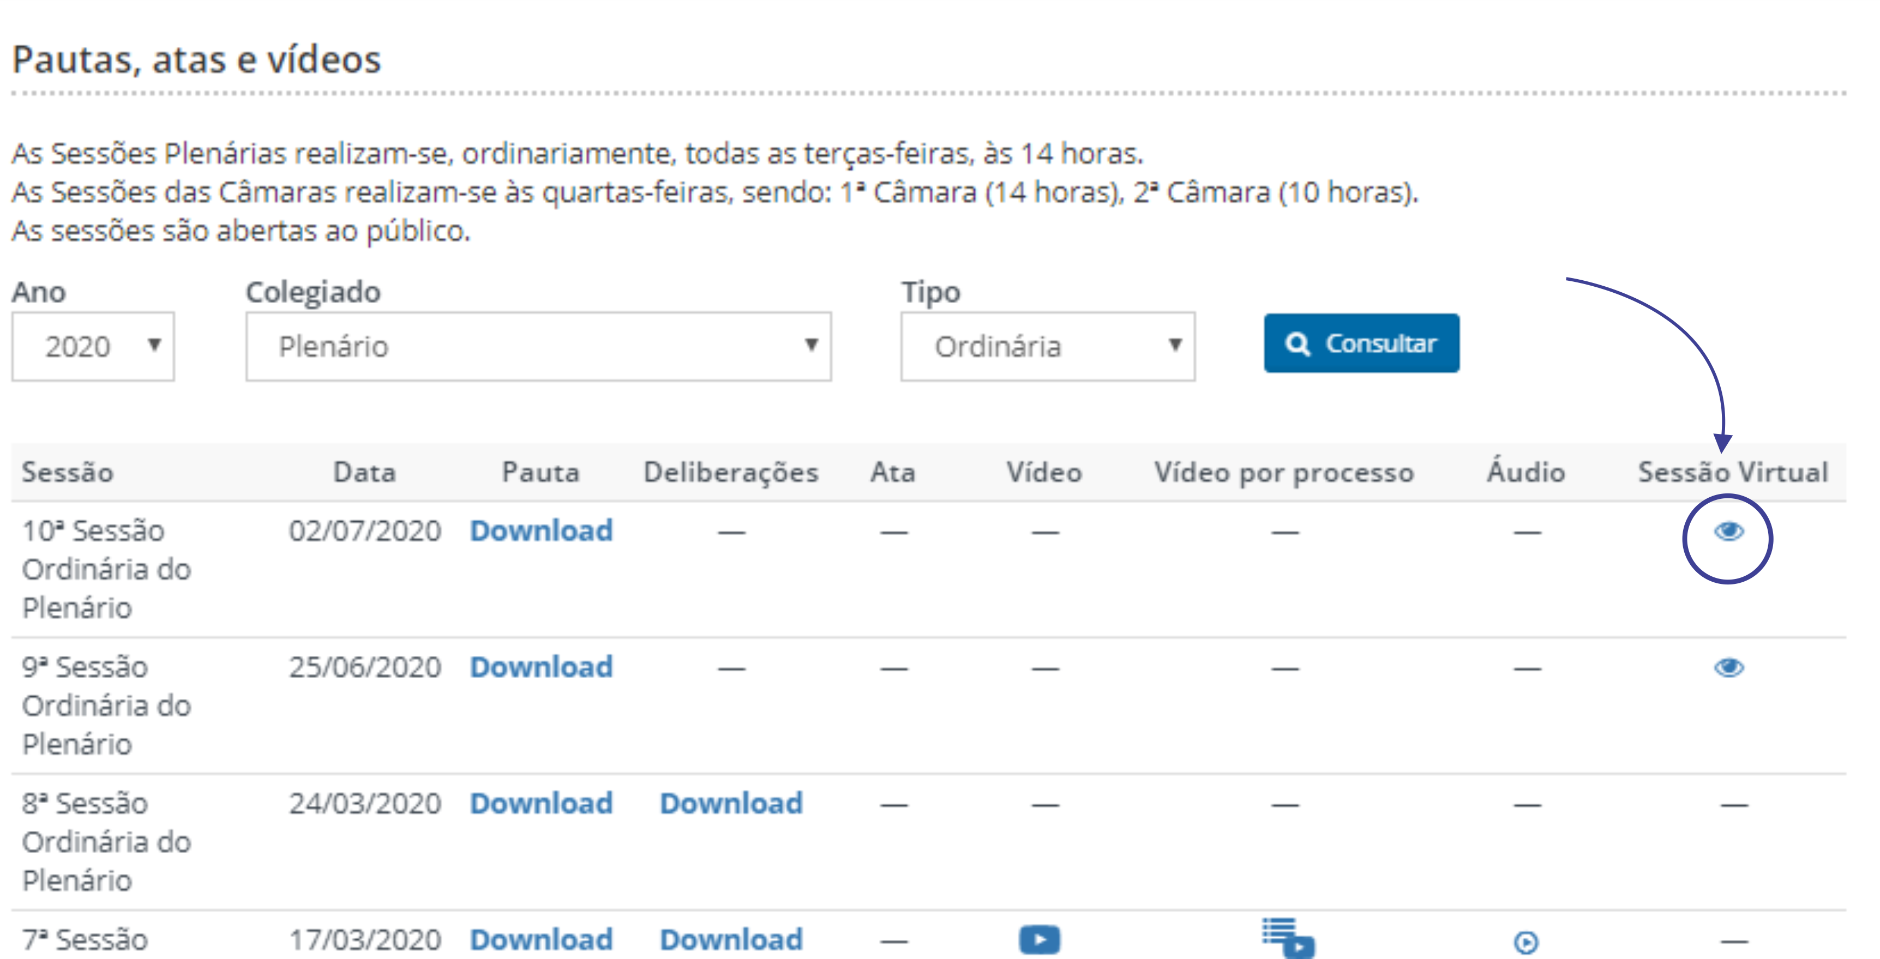This screenshot has height=959, width=1880.
Task: Select the 8ª Sessão Ordinária do Plenário text
Action: [106, 842]
